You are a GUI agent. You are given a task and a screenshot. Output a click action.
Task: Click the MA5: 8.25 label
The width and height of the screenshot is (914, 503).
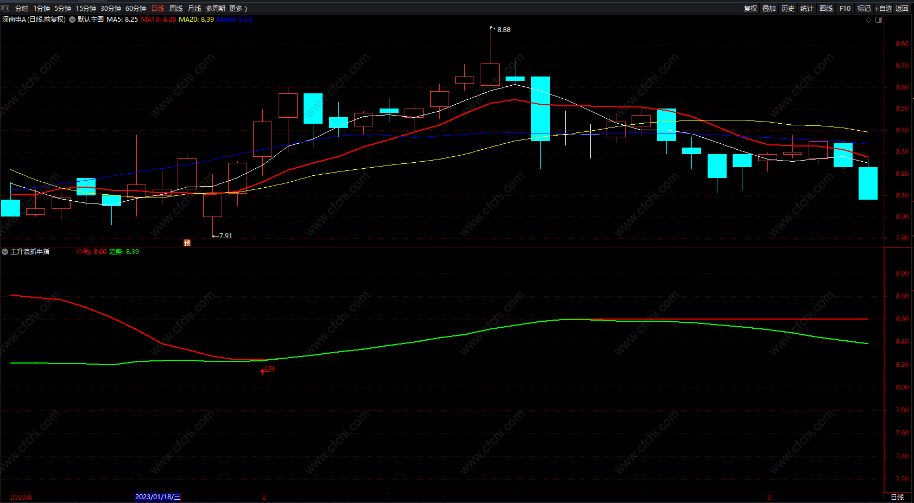coord(122,20)
